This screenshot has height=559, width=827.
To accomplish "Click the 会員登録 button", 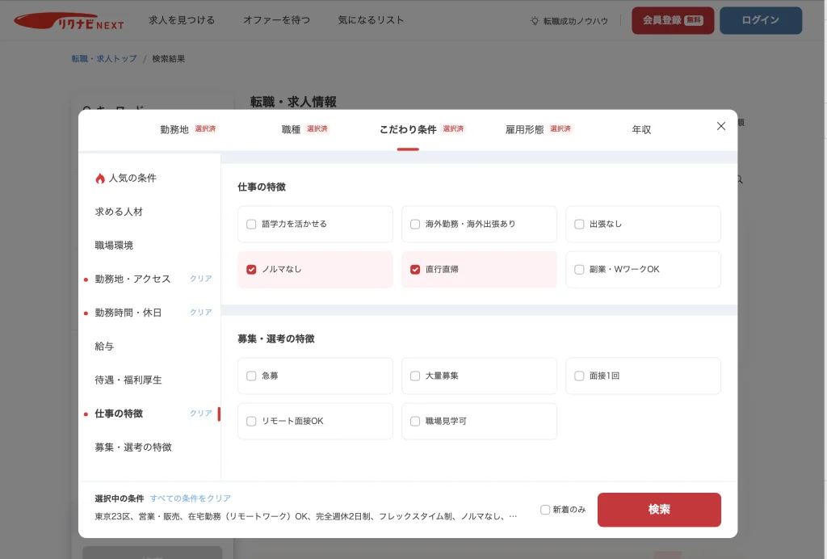I will coord(673,20).
